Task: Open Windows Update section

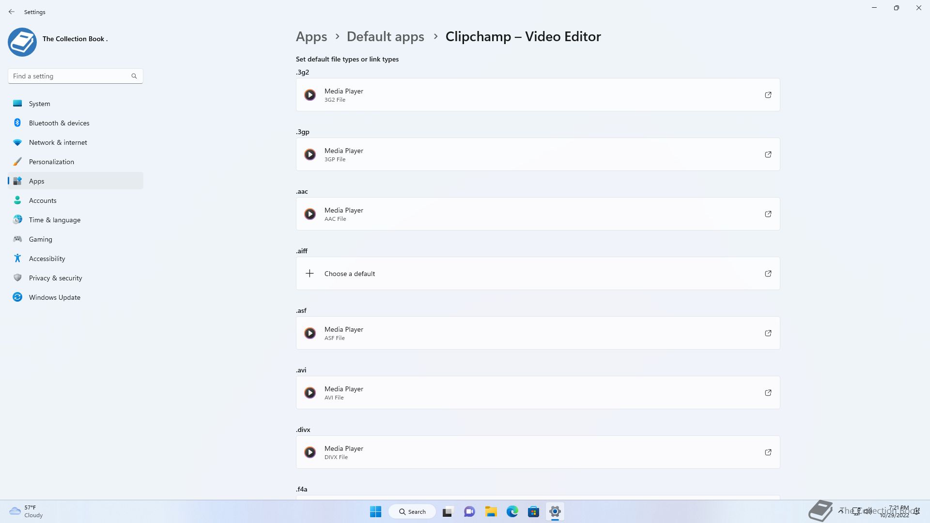Action: pyautogui.click(x=54, y=297)
